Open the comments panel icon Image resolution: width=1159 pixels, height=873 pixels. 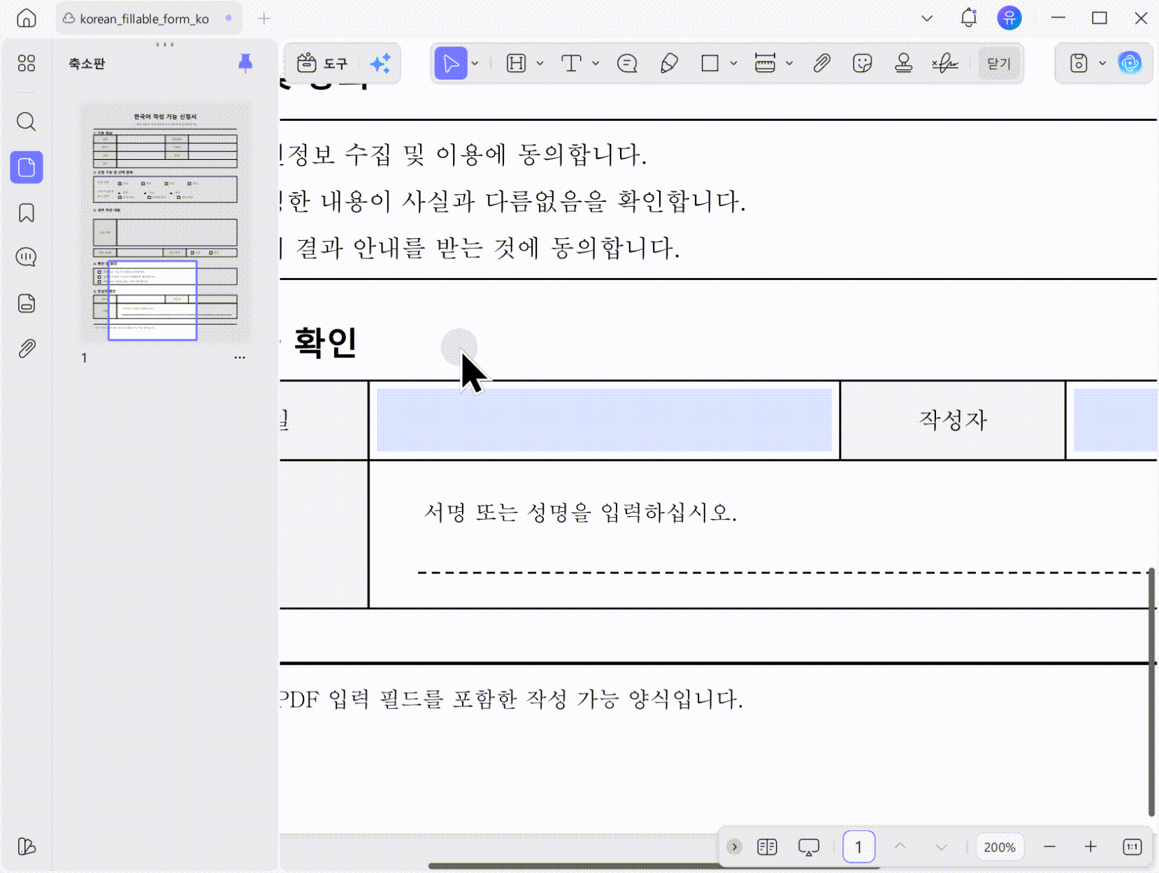(x=27, y=258)
